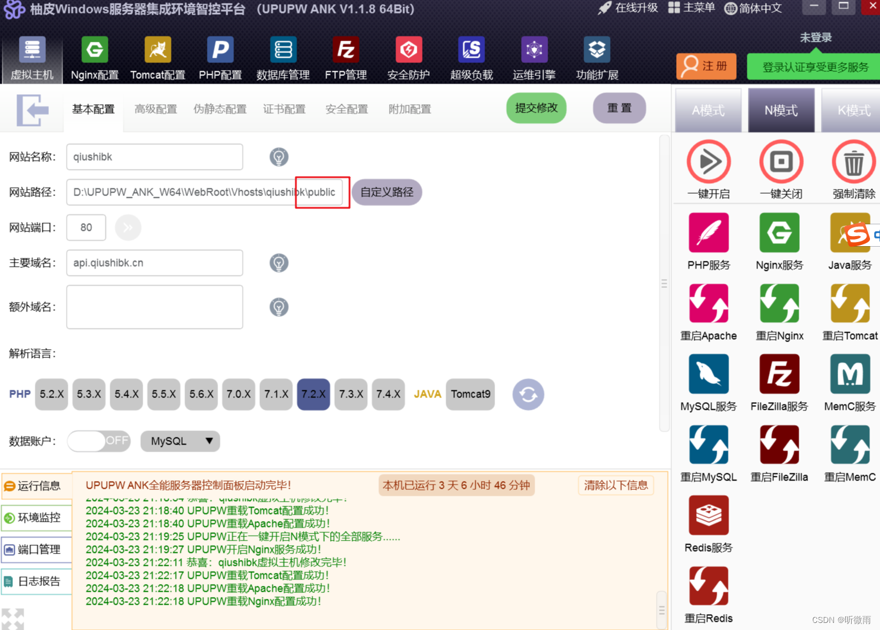
Task: Open Tomcat配置 in the top toolbar
Action: tap(157, 58)
